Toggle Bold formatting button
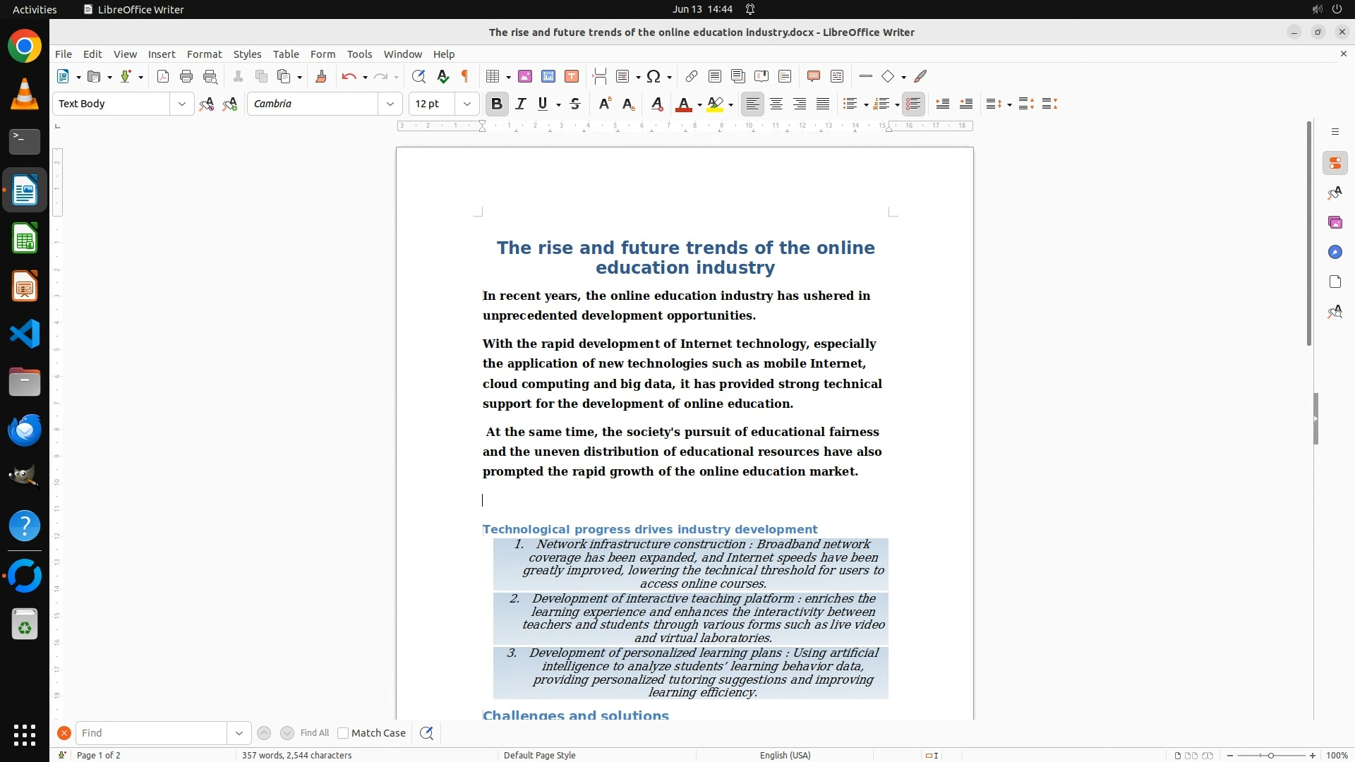The image size is (1355, 762). 497,104
